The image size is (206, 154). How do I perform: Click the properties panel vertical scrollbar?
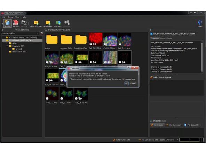click(x=202, y=57)
